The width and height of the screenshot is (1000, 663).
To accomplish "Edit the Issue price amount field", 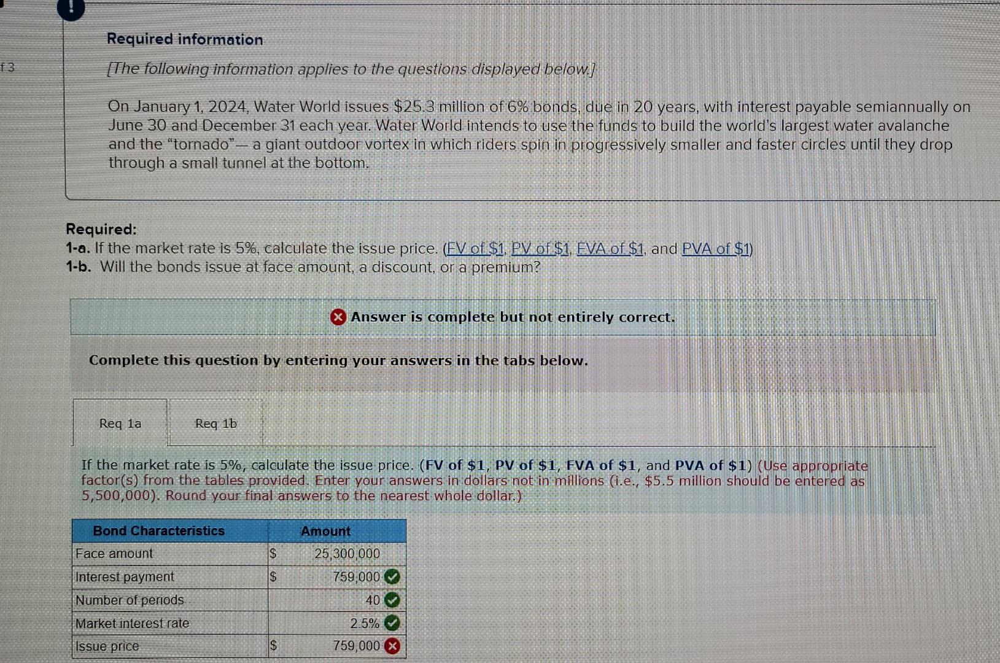I will point(337,646).
